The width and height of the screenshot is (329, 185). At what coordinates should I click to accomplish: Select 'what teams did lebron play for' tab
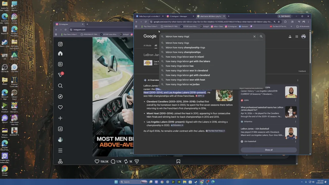pyautogui.click(x=211, y=16)
